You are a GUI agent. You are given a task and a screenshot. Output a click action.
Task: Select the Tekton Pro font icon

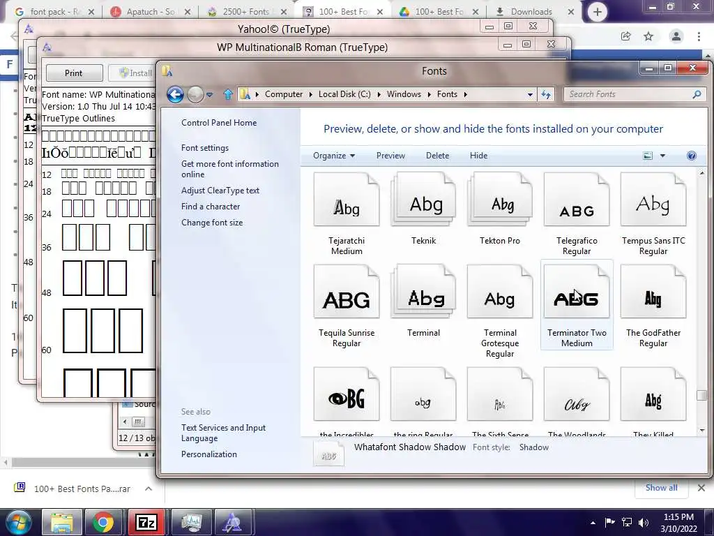coord(500,200)
